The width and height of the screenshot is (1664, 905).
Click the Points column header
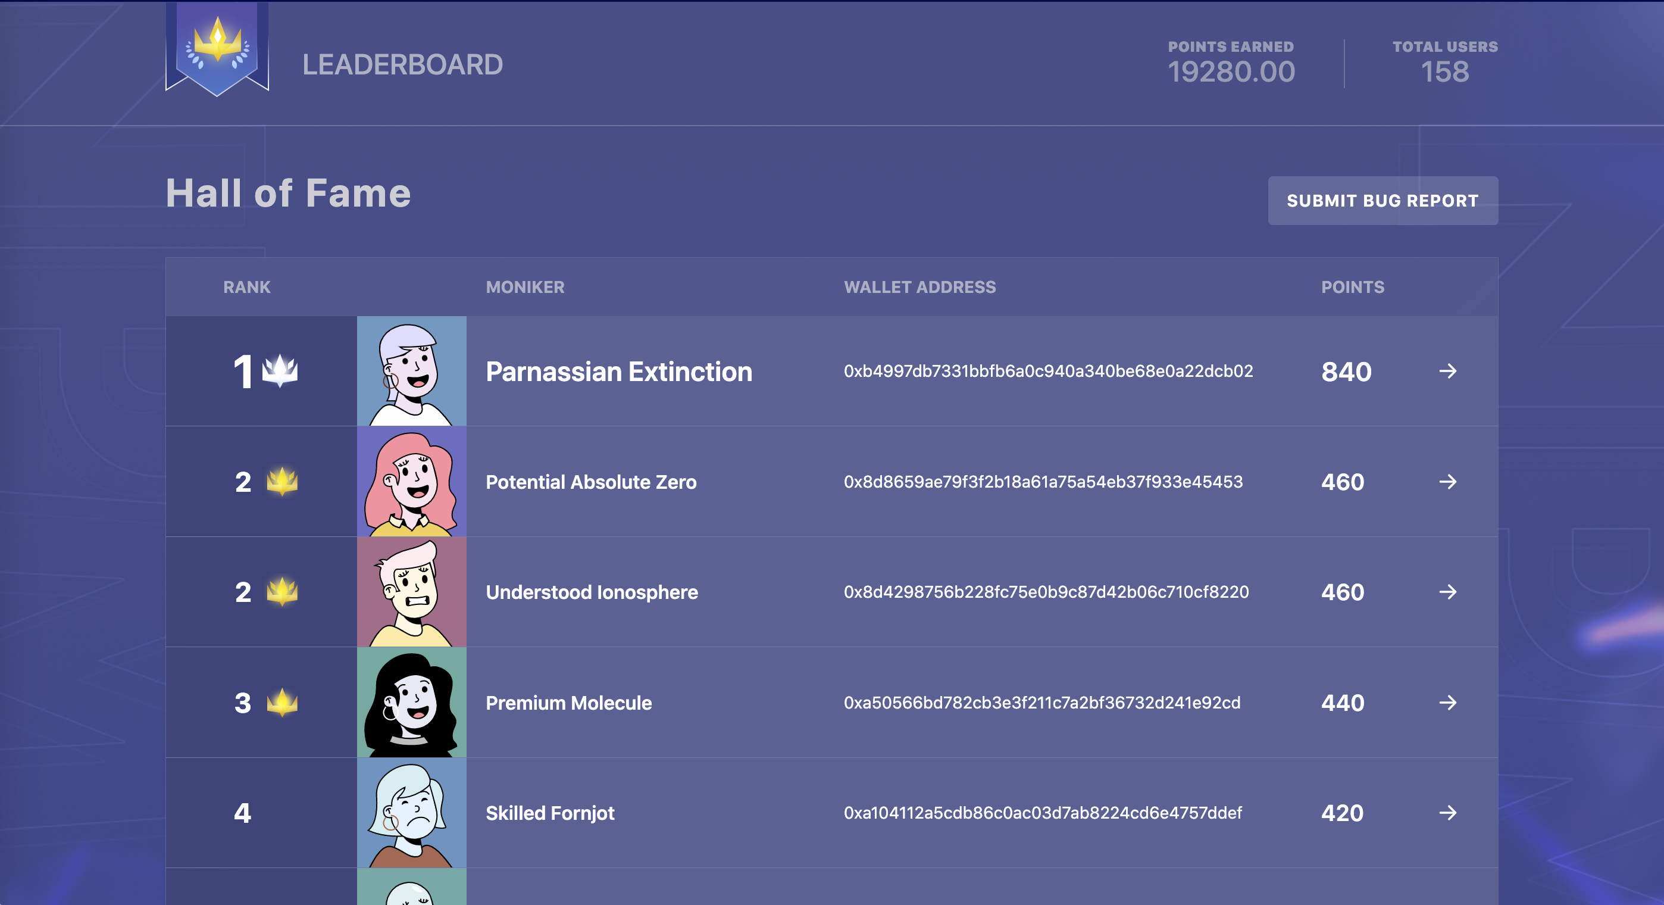[x=1352, y=287]
